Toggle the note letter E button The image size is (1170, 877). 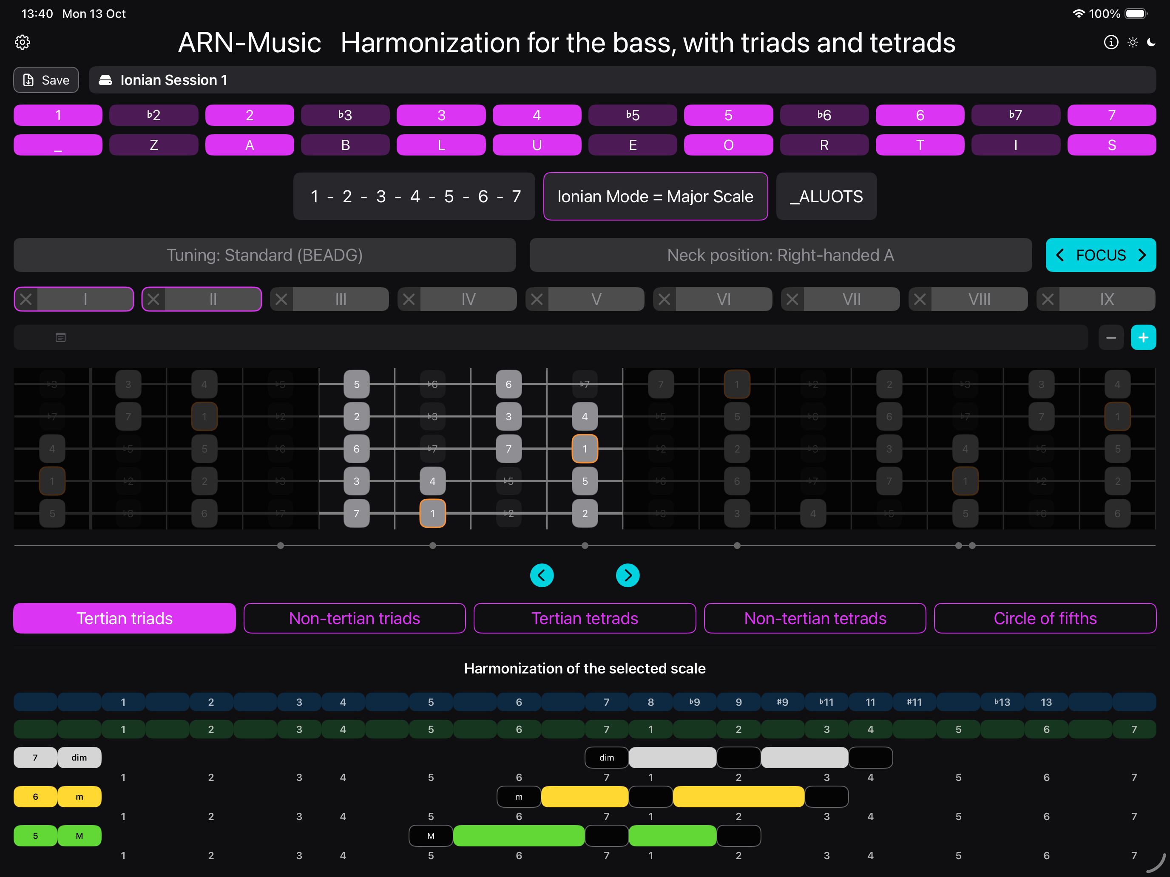point(633,145)
